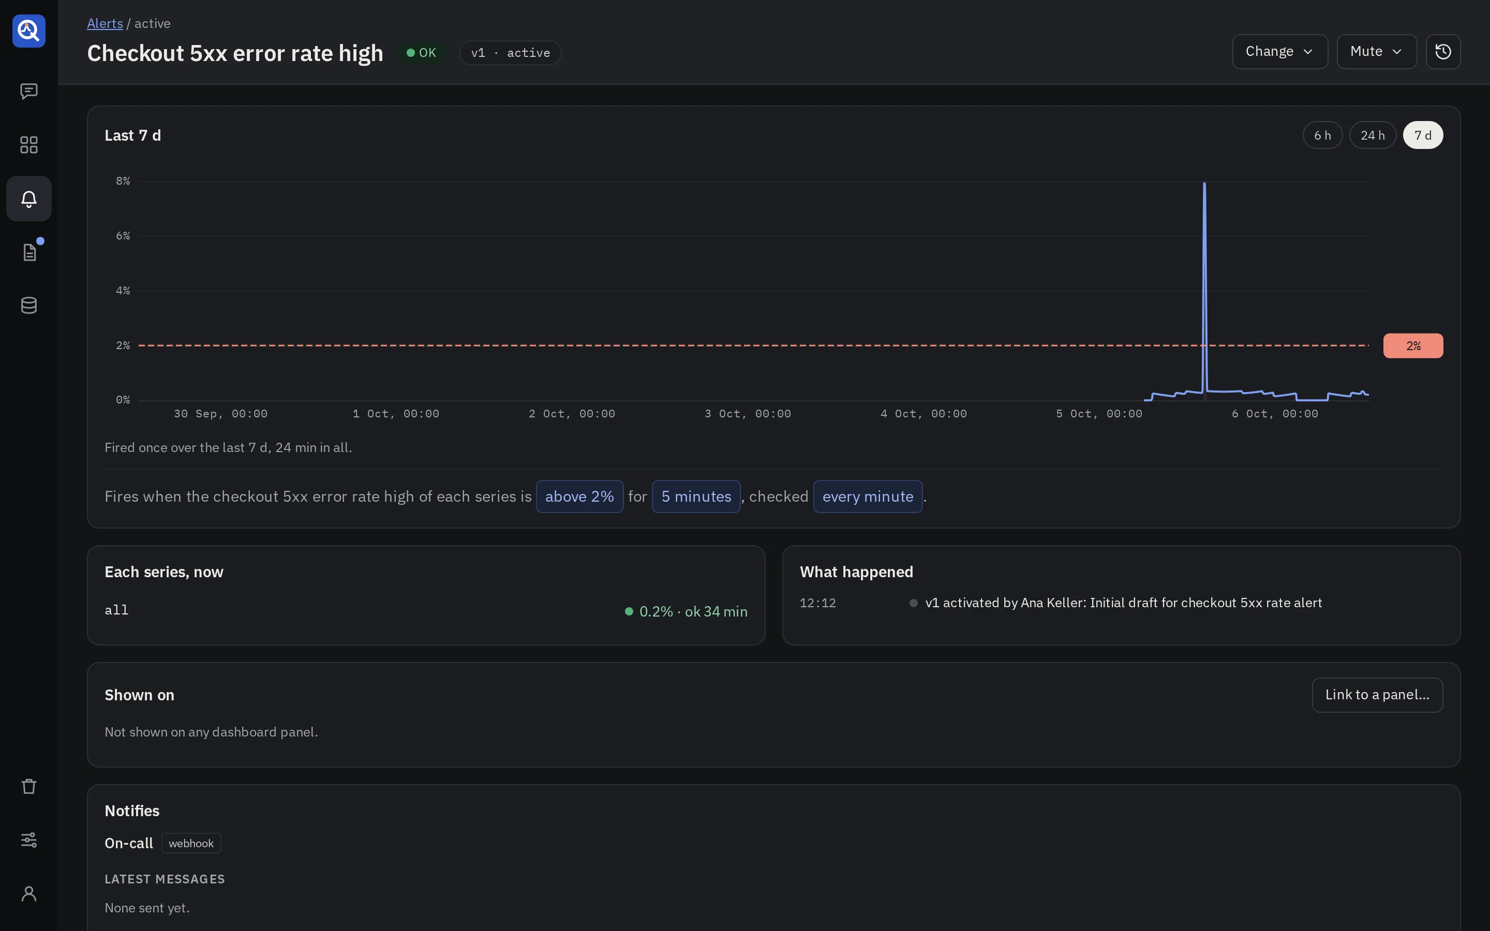Click the Link to a panel... button
The width and height of the screenshot is (1490, 931).
pos(1377,695)
